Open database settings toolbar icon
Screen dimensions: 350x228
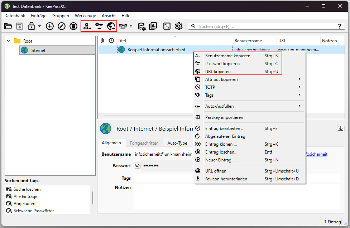(x=142, y=26)
